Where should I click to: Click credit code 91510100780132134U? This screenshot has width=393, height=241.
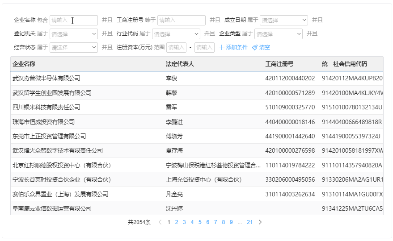352,108
